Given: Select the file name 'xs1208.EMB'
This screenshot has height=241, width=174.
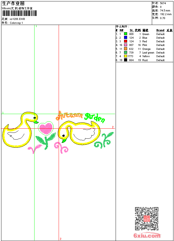Looking at the screenshot, I should pyautogui.click(x=17, y=19).
